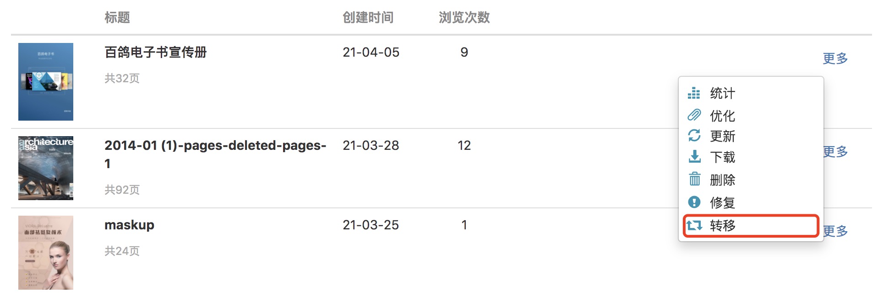Open 更多 dropdown for maskup row
This screenshot has height=297, width=883.
(836, 231)
